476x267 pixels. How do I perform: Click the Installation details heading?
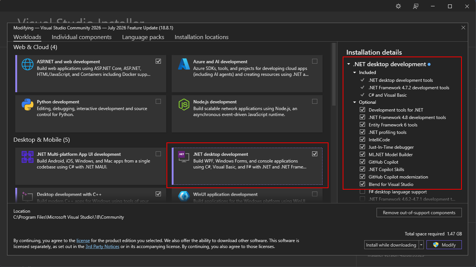[x=374, y=52]
